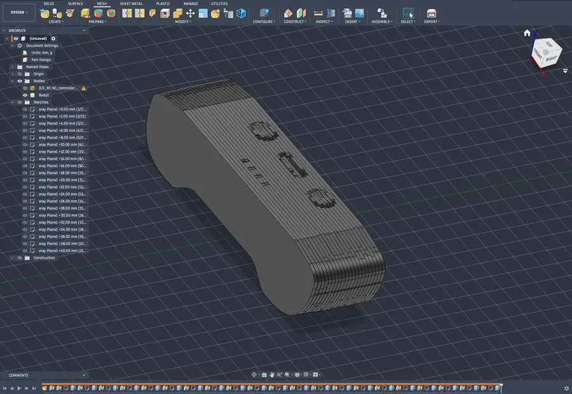Toggle visibility of the Sketches folder
The image size is (572, 394).
[x=20, y=102]
